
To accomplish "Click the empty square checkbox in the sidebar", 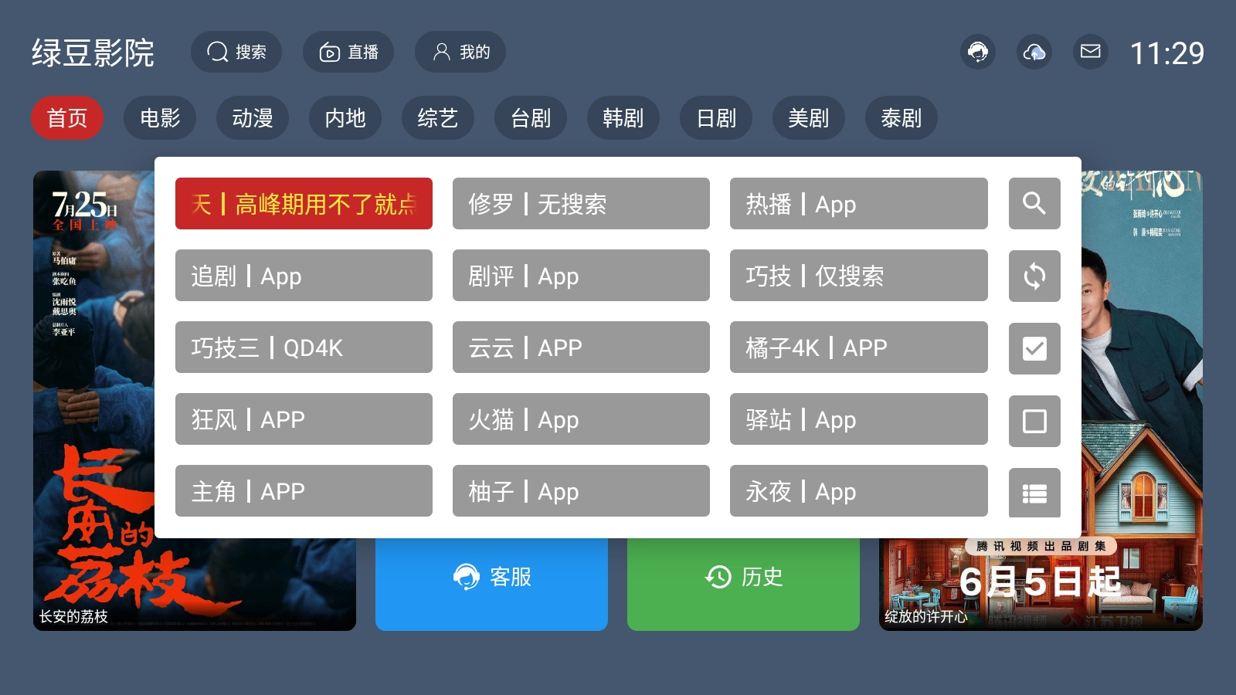I will tap(1034, 419).
